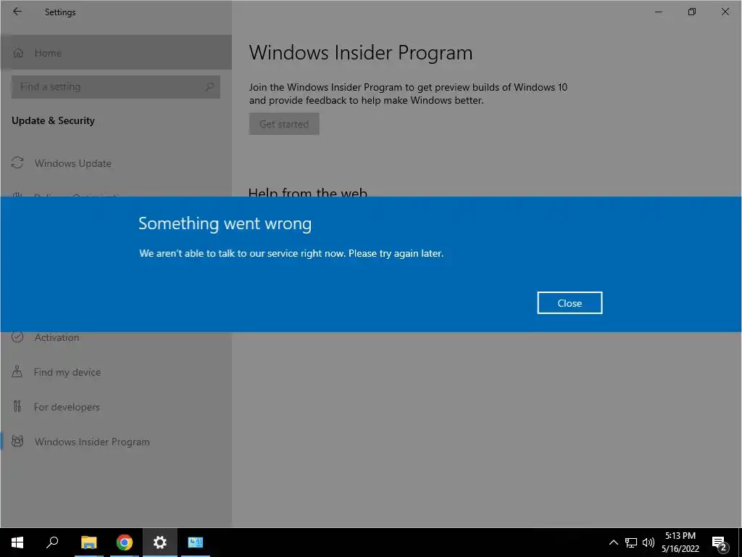Open File Explorer from taskbar

pos(88,542)
